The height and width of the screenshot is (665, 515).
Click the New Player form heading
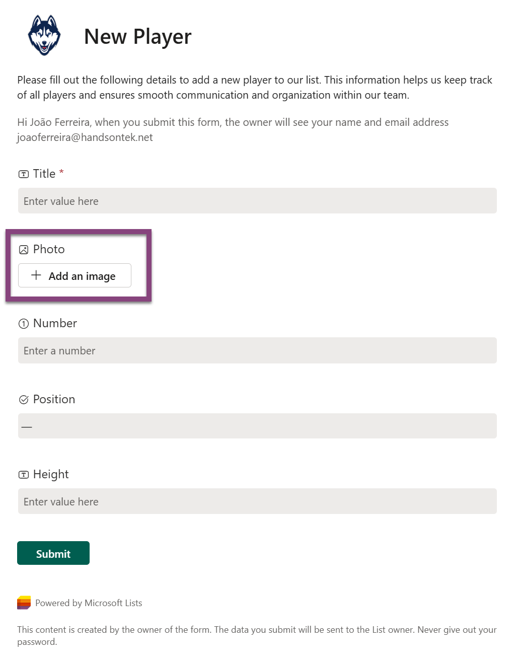click(x=137, y=37)
